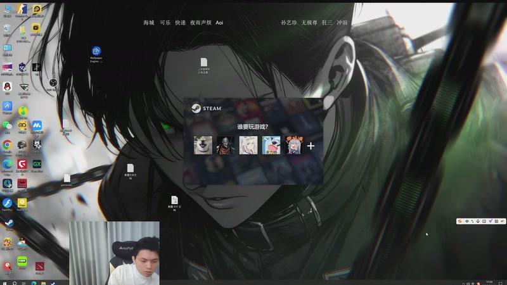507x285 pixels.
Task: Open the WeChat desktop icon
Action: (7, 127)
